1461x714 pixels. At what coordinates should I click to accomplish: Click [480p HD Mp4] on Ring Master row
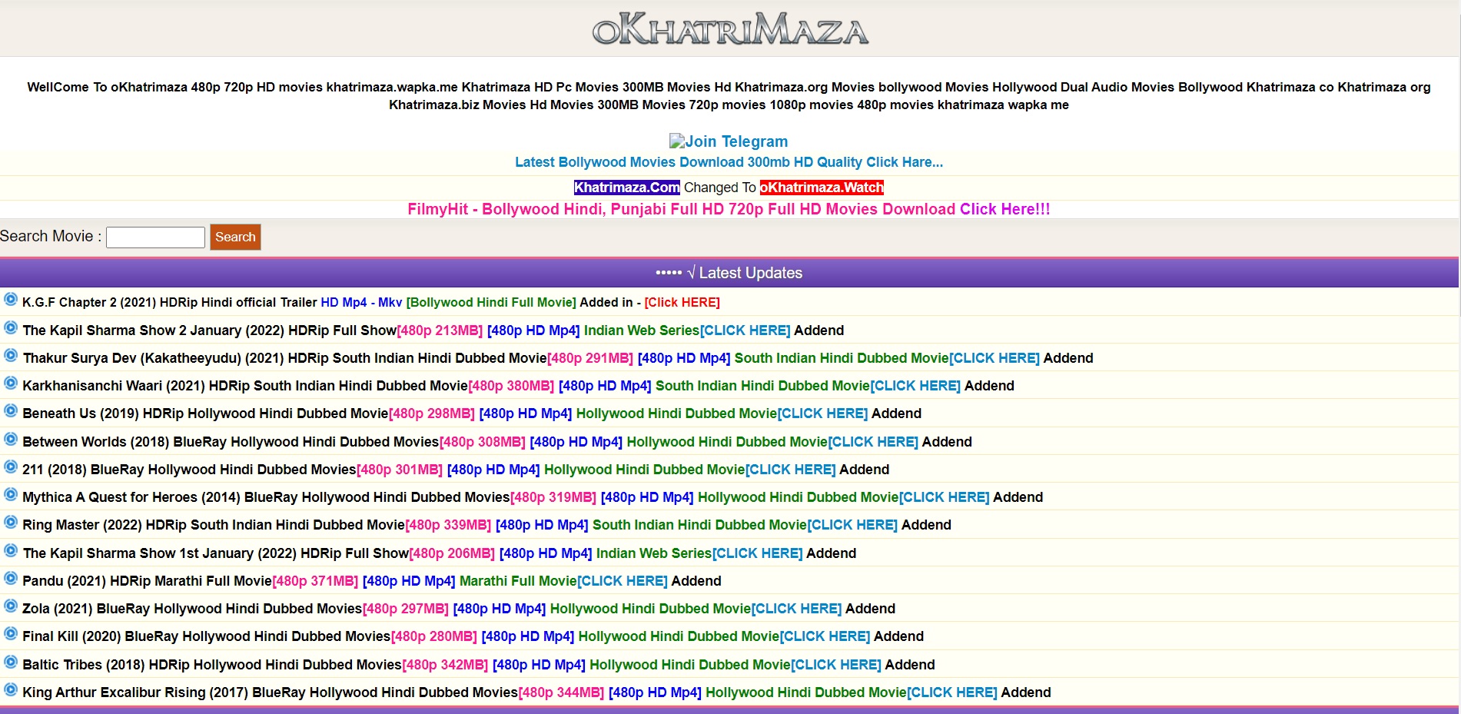pyautogui.click(x=542, y=525)
